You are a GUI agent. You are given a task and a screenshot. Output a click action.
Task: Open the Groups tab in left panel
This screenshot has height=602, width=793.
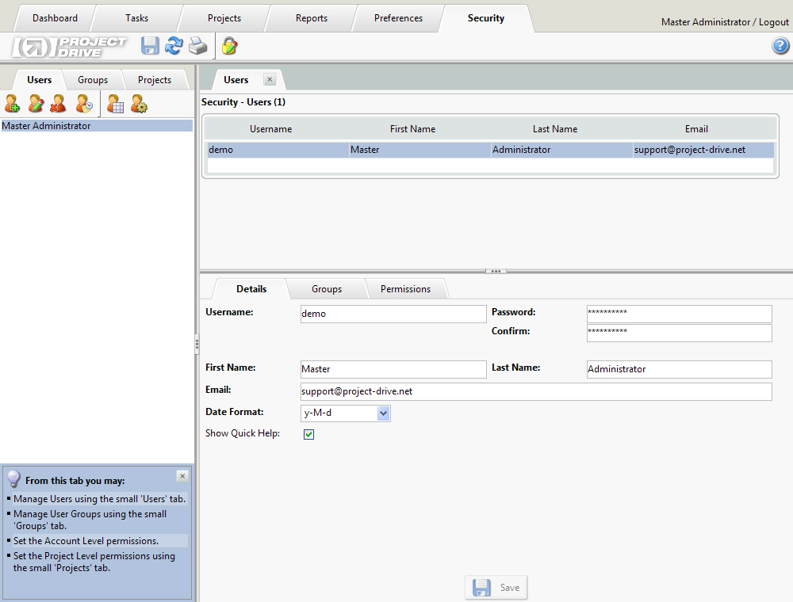93,80
